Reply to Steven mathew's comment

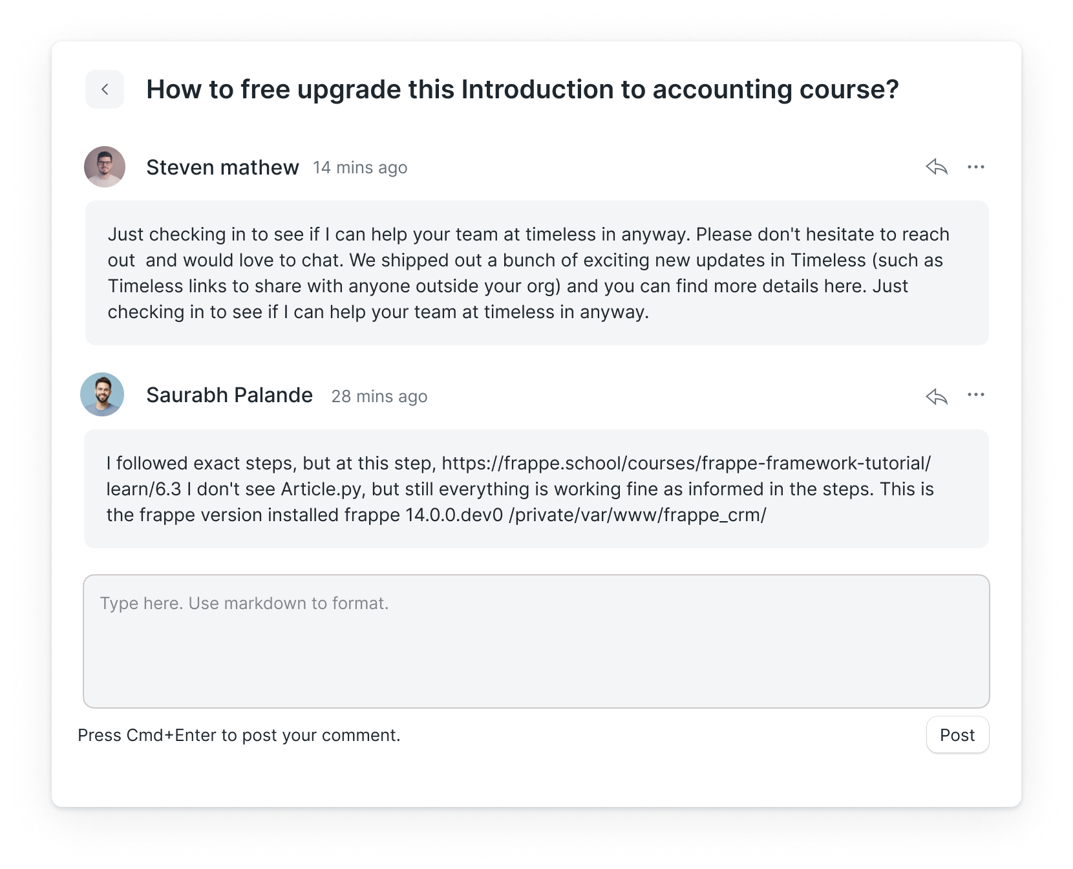937,167
